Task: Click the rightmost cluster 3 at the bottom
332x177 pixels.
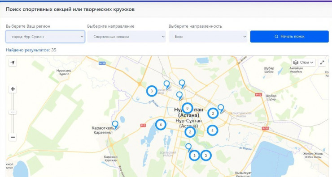Action: click(x=205, y=156)
